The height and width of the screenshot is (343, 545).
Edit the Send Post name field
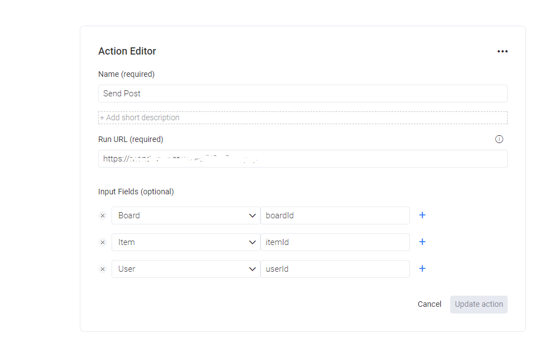click(x=302, y=94)
